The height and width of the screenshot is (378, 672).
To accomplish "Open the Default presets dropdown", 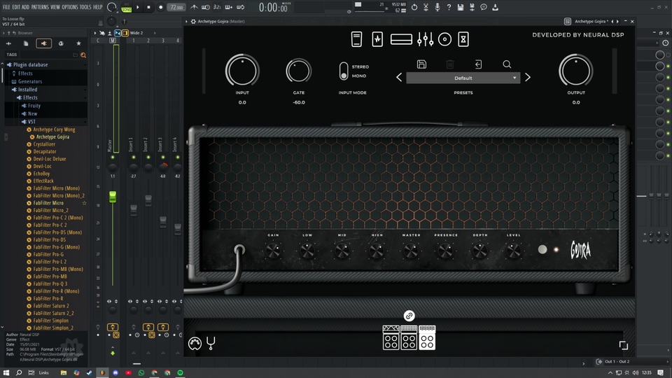I will pyautogui.click(x=463, y=78).
